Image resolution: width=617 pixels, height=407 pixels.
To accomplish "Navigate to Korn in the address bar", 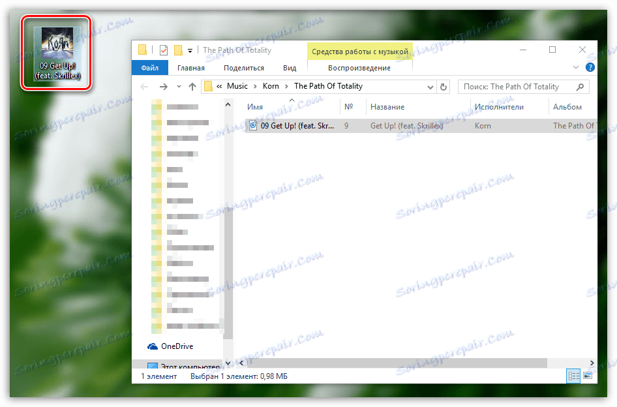I will pos(271,86).
